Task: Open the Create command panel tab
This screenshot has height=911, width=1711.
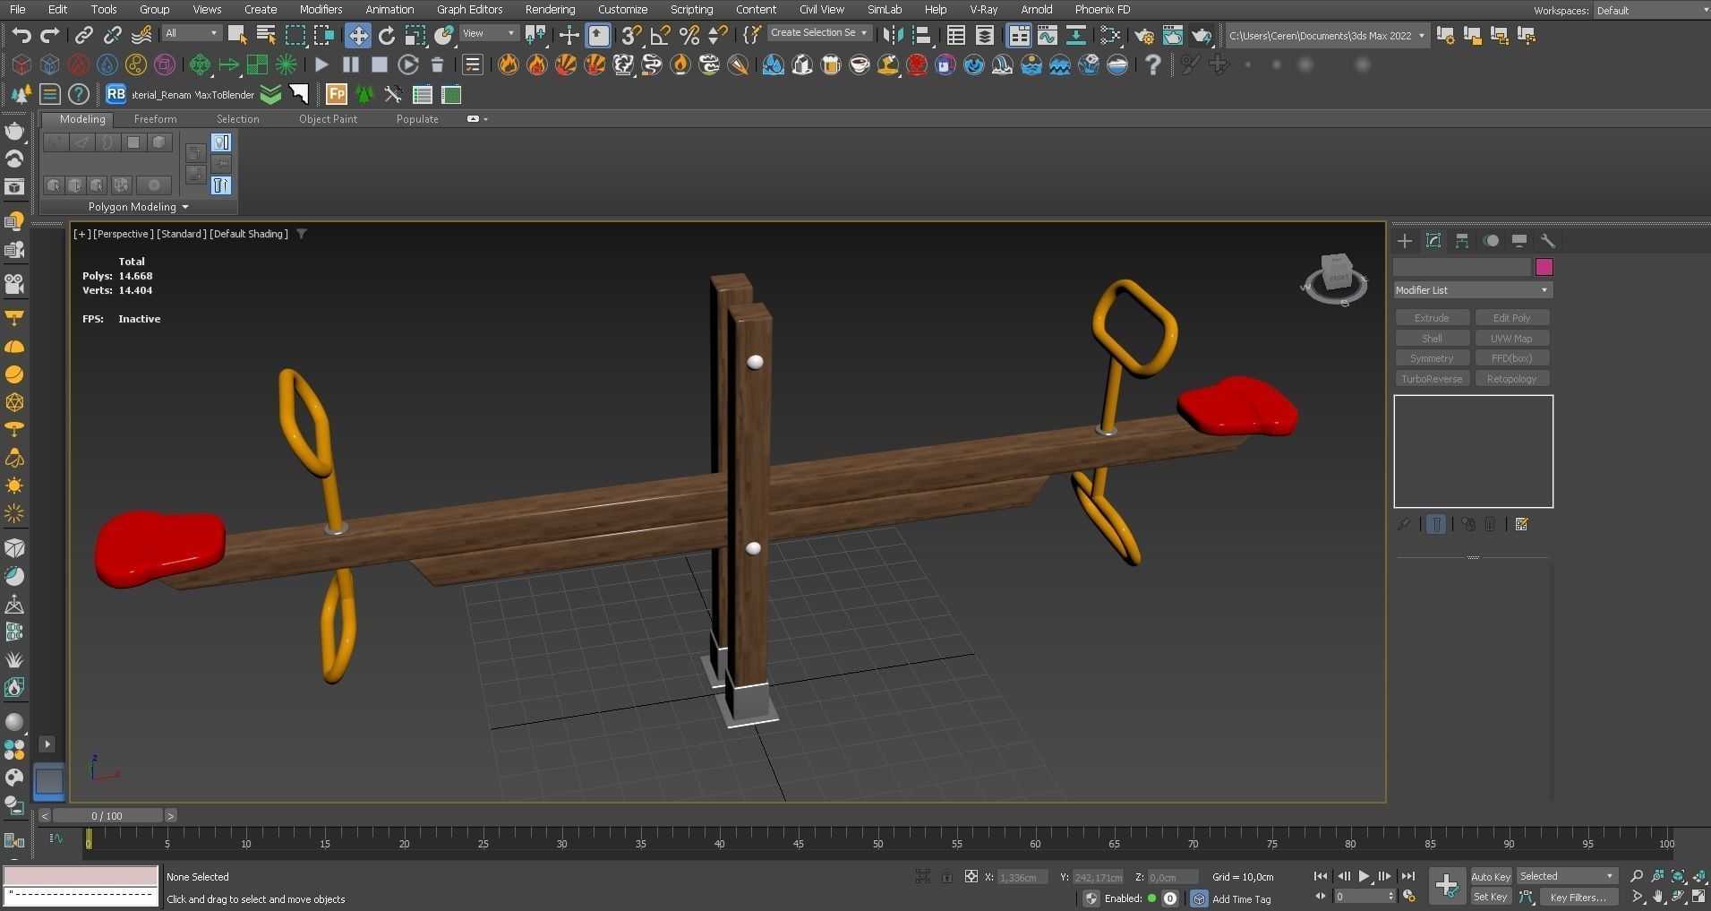Action: tap(1404, 240)
